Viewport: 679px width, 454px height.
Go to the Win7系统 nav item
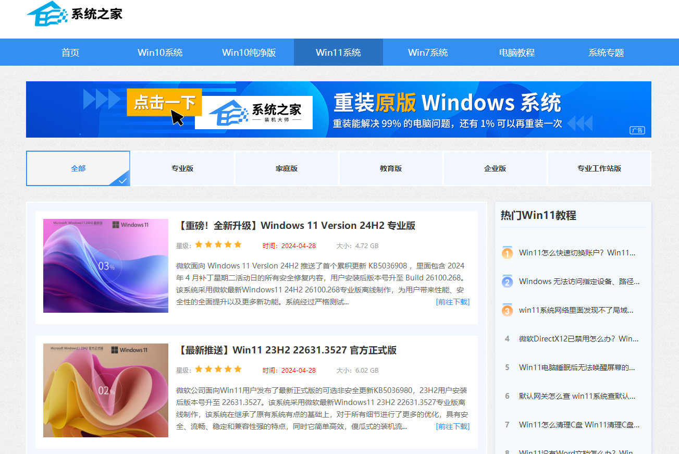(428, 52)
